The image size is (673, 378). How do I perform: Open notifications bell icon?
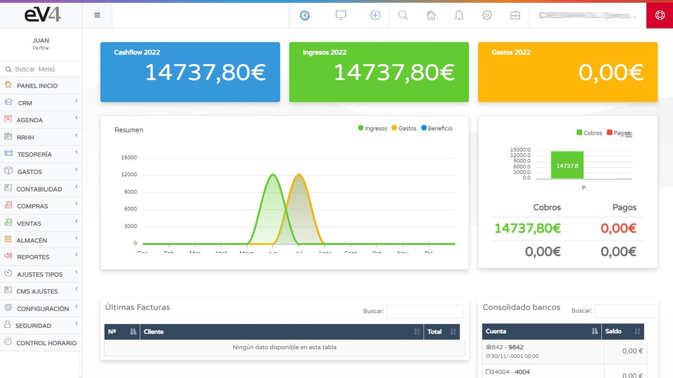(x=459, y=16)
